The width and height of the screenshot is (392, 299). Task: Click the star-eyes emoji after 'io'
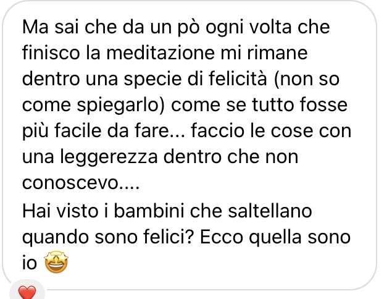(56, 262)
